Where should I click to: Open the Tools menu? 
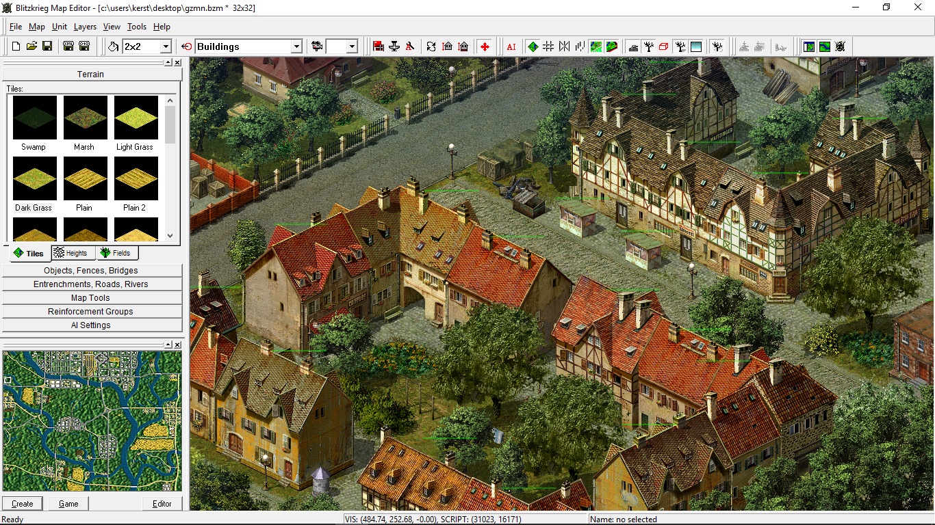(137, 27)
